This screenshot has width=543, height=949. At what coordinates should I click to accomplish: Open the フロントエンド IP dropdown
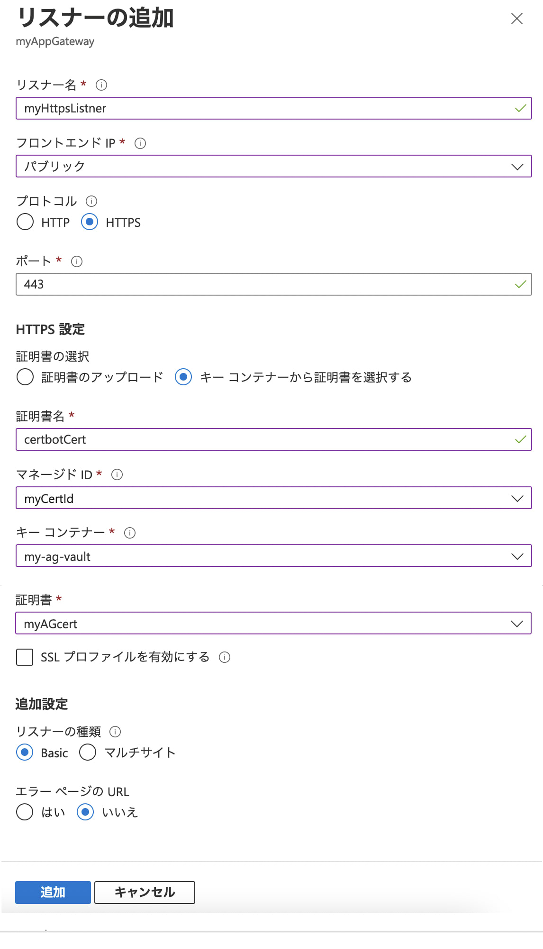[273, 167]
